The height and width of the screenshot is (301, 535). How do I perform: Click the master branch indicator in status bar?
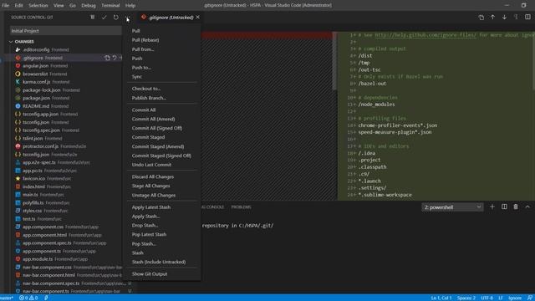(x=6, y=298)
